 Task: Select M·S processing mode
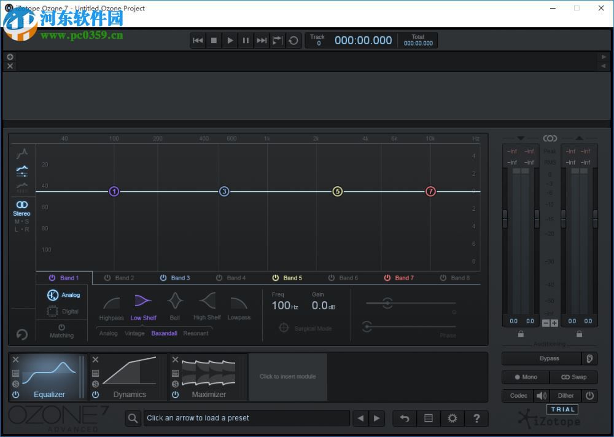(21, 220)
